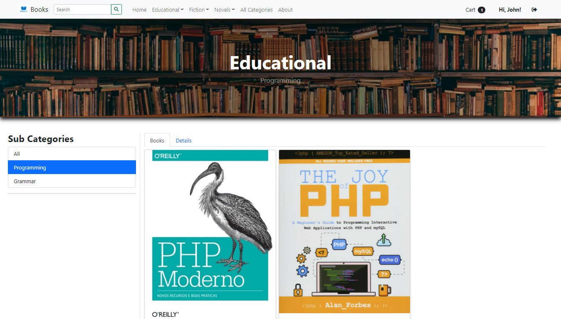Click the Books brand name
561x319 pixels.
40,9
